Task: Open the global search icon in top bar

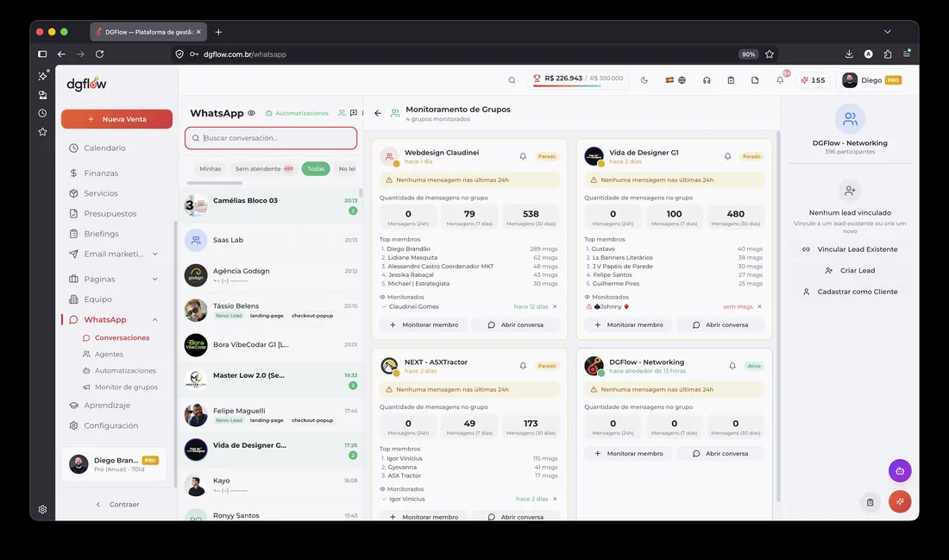Action: tap(512, 80)
